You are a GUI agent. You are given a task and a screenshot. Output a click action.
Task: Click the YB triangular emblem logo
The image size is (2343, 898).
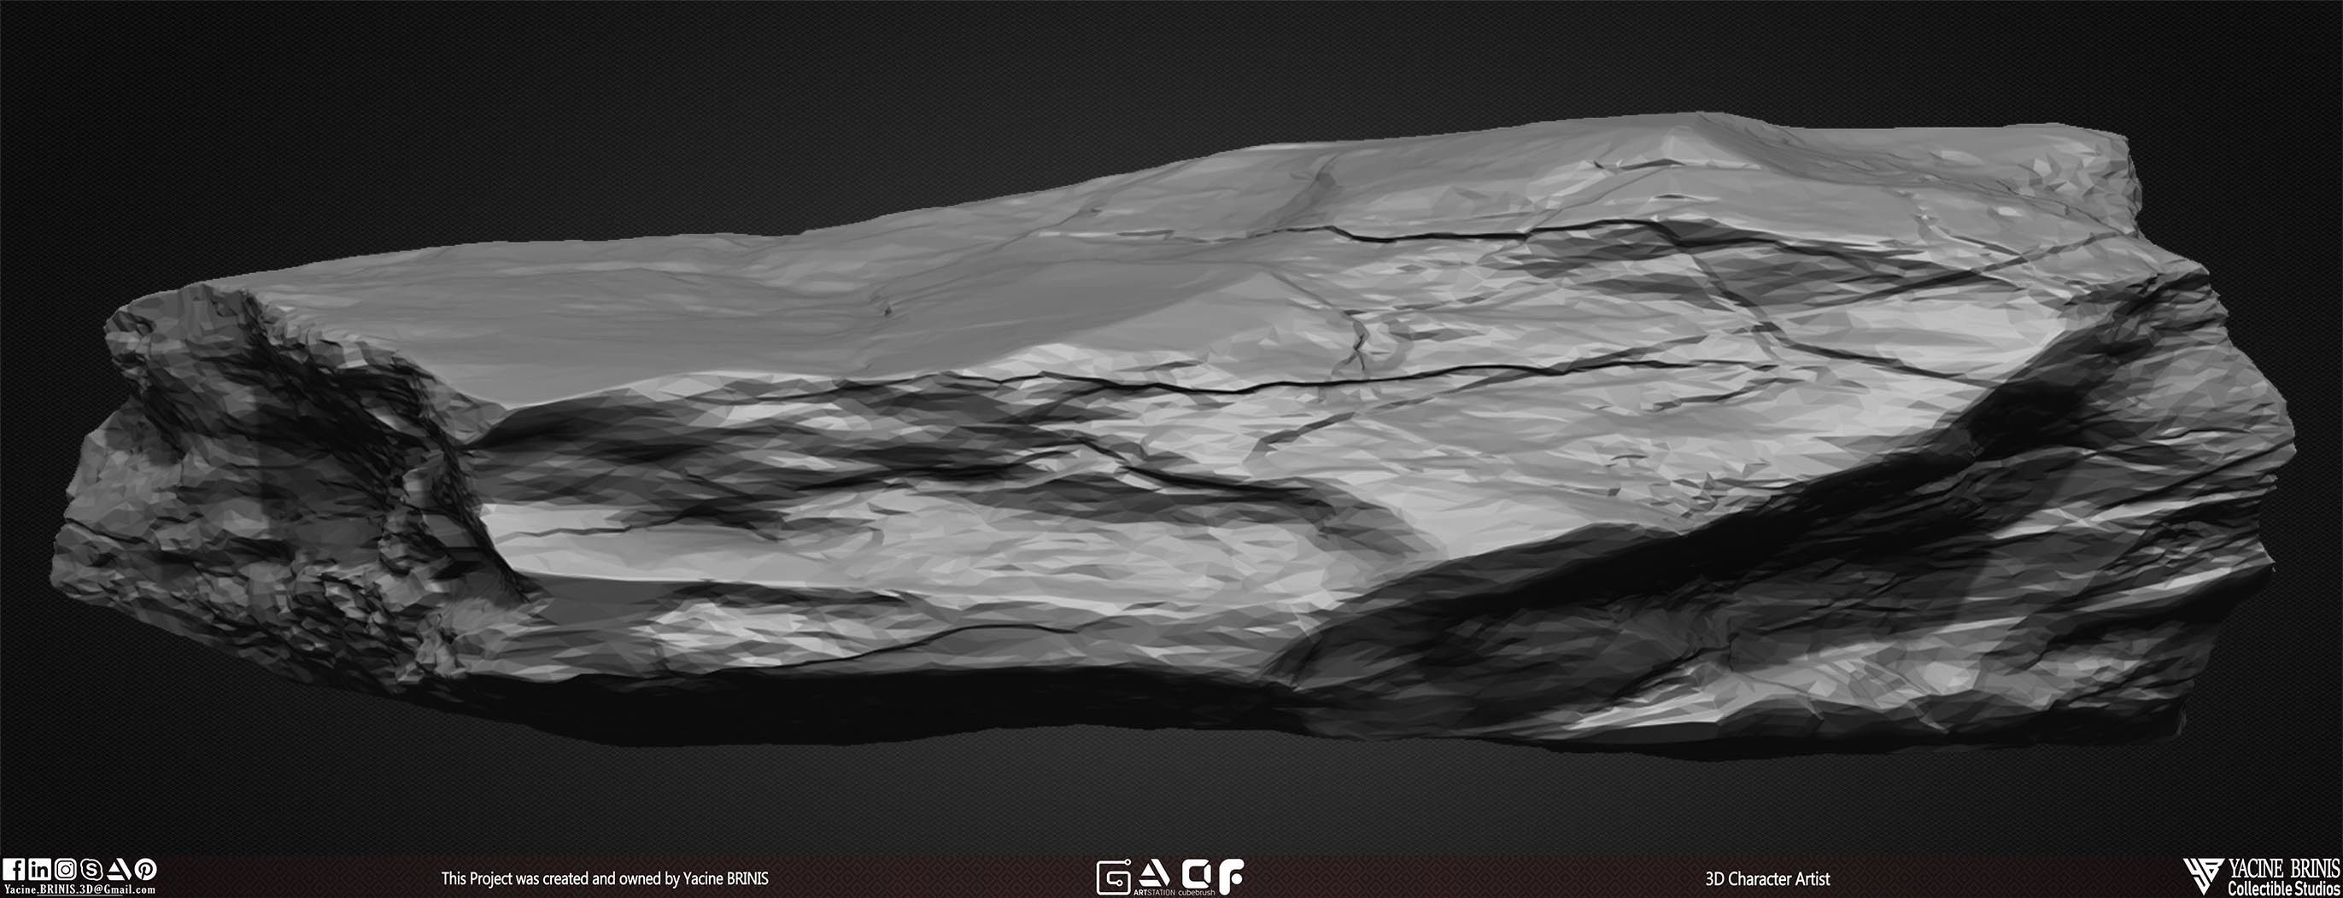coord(2204,878)
